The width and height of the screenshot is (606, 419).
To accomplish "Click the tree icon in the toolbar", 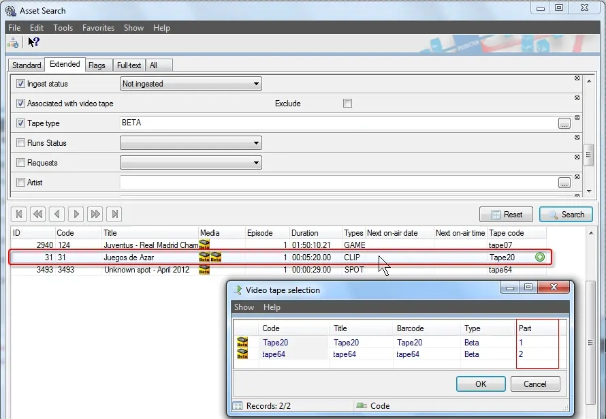I will pyautogui.click(x=13, y=42).
